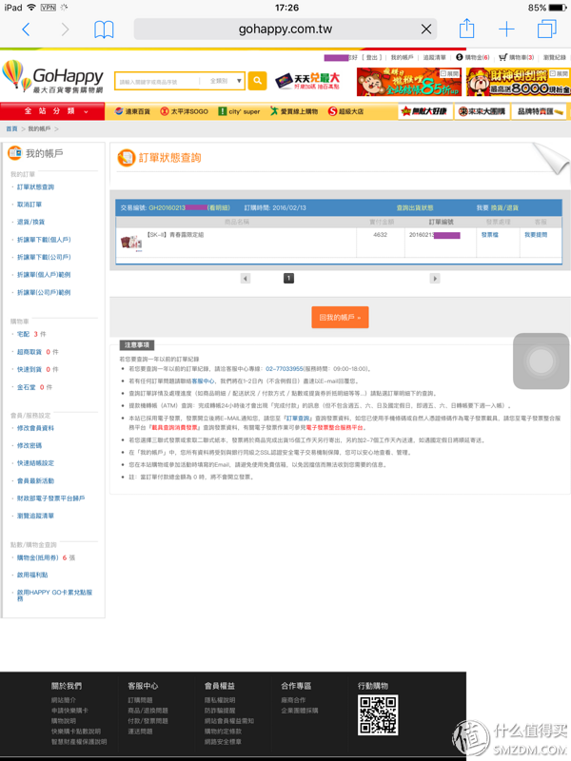Show all tabs via the tabs icon
Image resolution: width=571 pixels, height=761 pixels.
click(x=546, y=29)
